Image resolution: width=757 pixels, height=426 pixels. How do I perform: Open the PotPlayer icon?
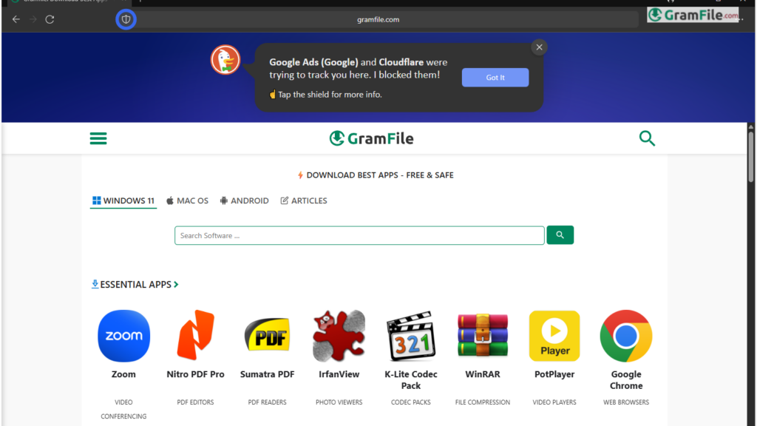[x=554, y=336]
